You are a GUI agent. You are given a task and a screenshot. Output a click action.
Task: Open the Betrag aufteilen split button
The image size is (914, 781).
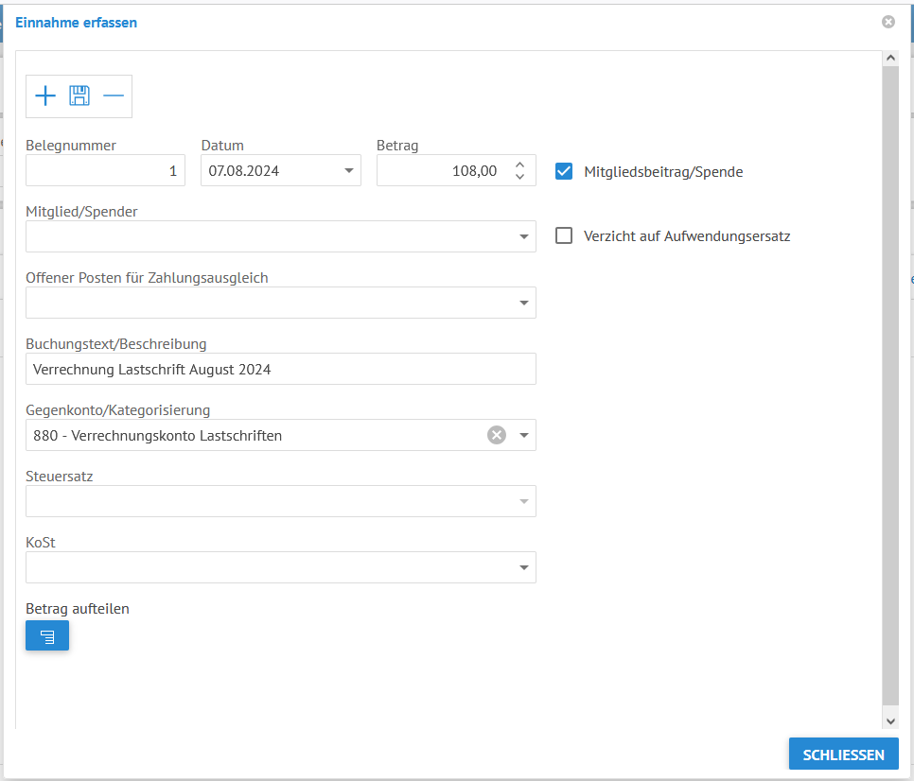(47, 635)
